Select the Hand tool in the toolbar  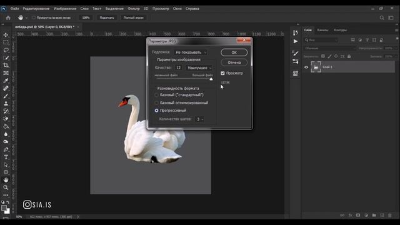click(x=6, y=180)
